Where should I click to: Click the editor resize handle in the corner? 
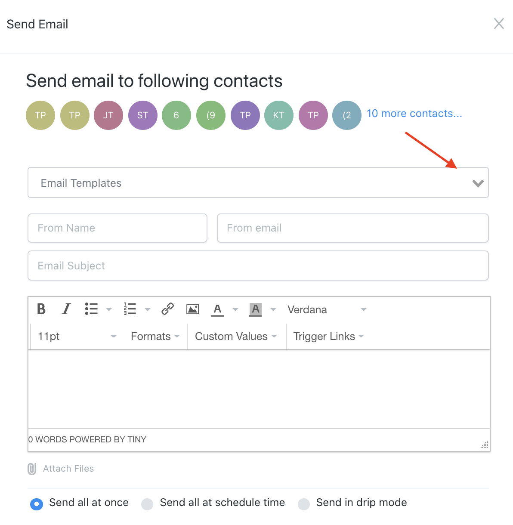click(x=485, y=445)
